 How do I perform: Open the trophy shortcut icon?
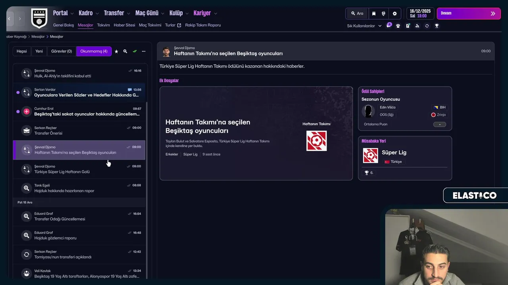437,26
